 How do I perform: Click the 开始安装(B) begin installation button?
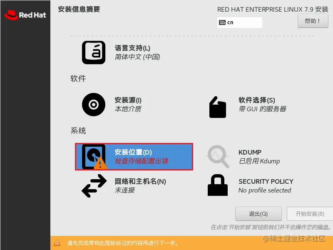pyautogui.click(x=310, y=214)
